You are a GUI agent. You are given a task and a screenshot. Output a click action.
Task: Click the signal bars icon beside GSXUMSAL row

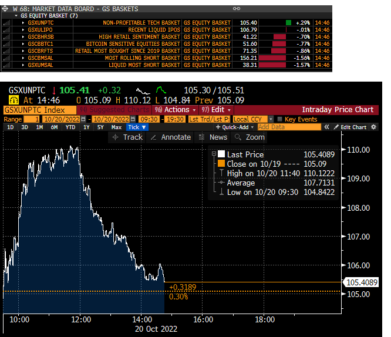(x=6, y=65)
